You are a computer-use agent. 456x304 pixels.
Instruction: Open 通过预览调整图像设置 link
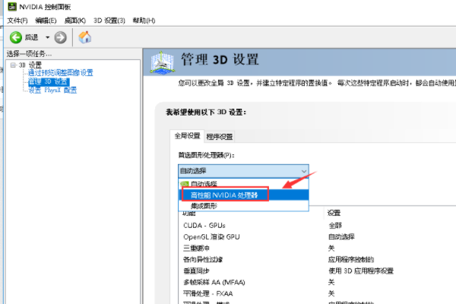point(60,73)
